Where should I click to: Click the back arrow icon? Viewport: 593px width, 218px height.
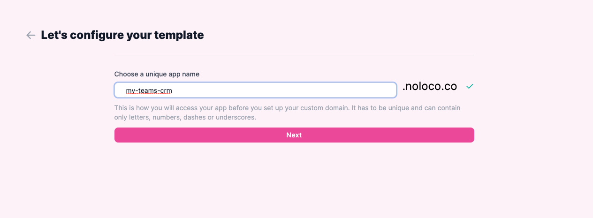31,35
